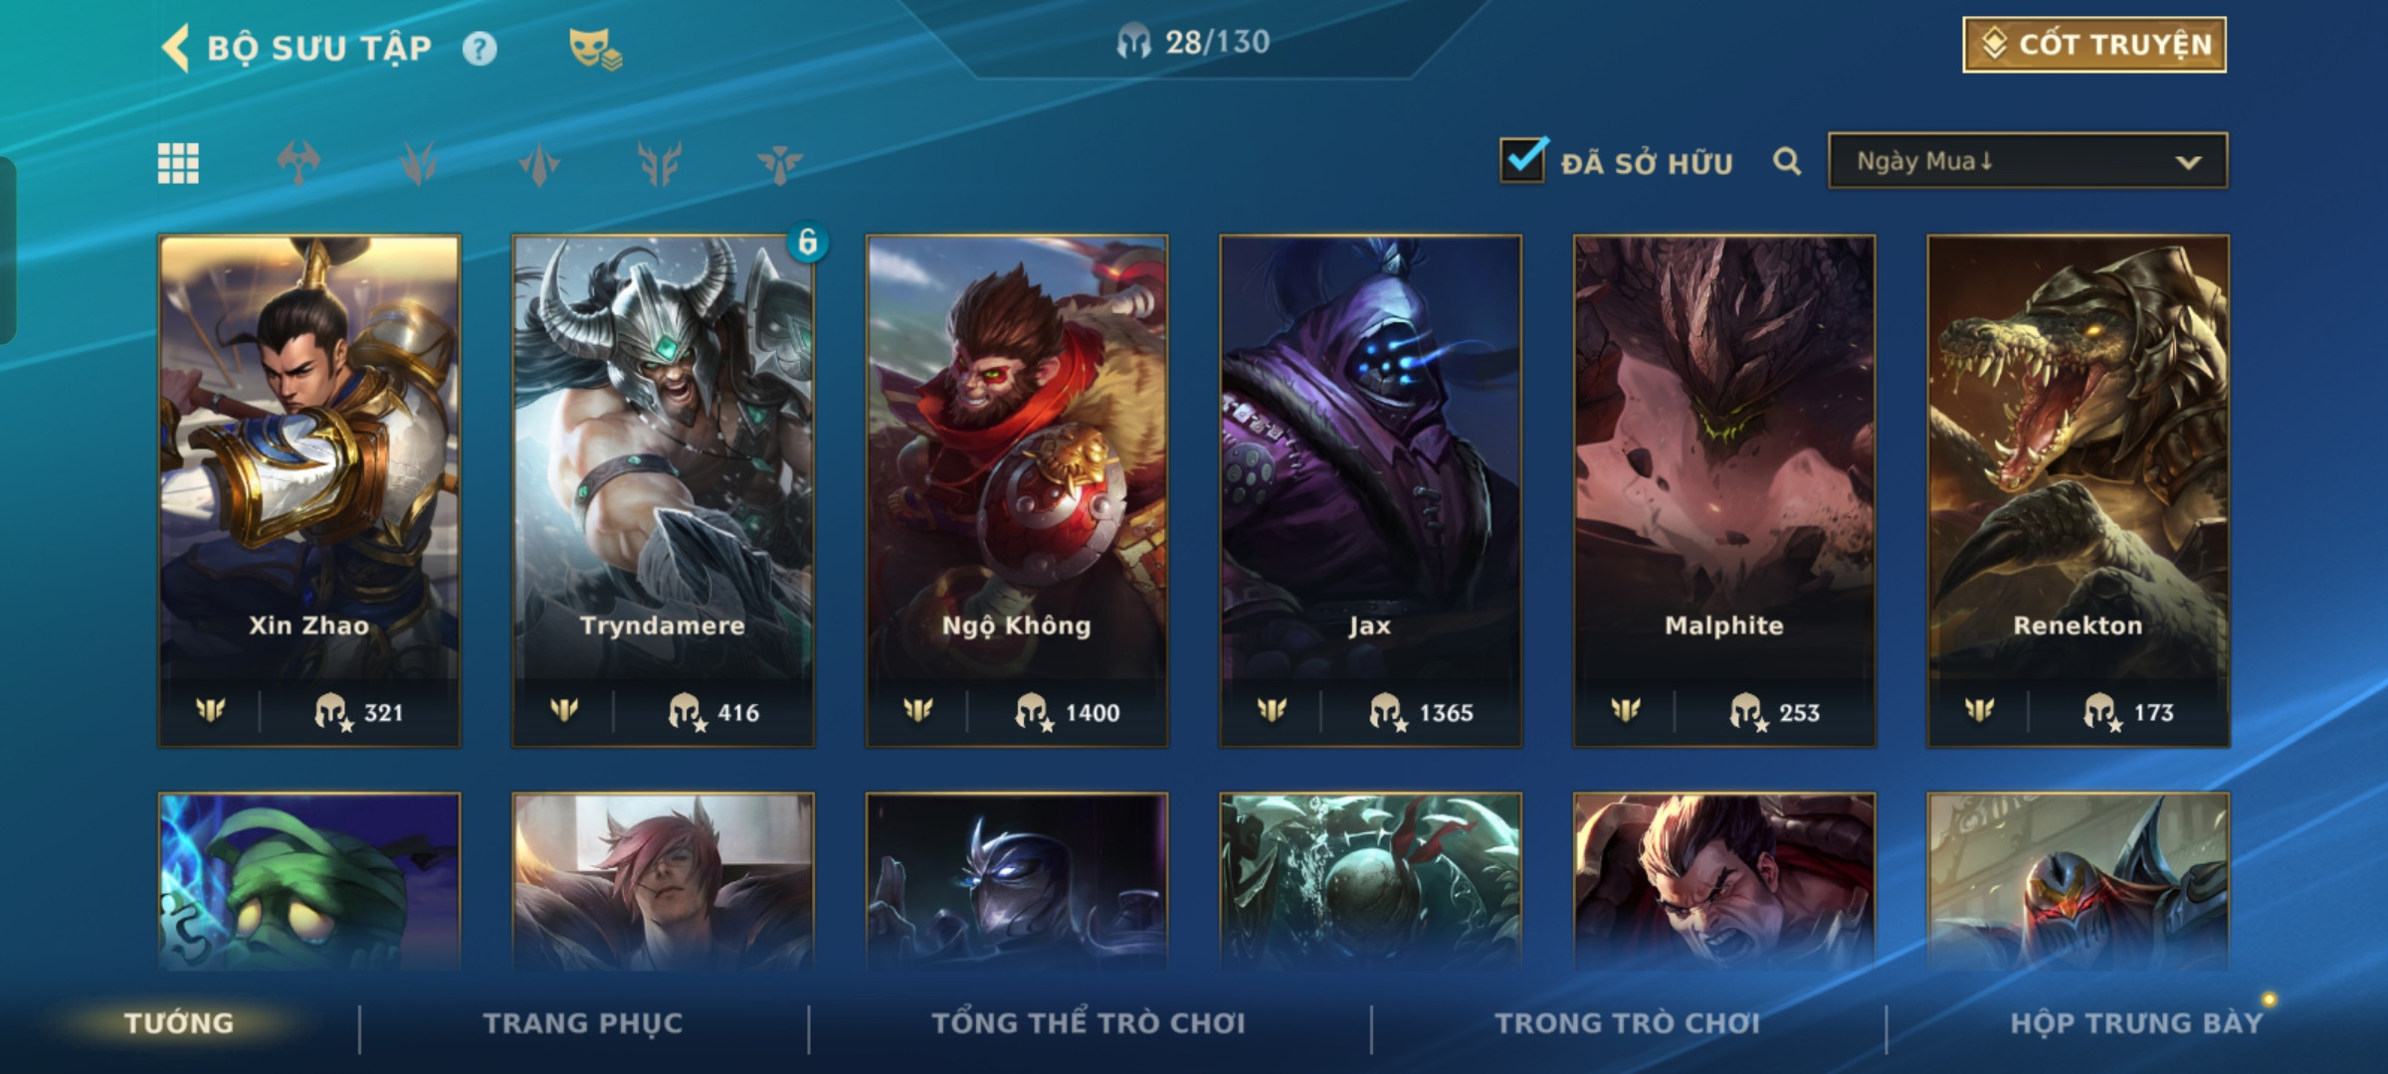Uncheck the Đã Sở Hữu owned filter
Image resolution: width=2388 pixels, height=1074 pixels.
1523,160
